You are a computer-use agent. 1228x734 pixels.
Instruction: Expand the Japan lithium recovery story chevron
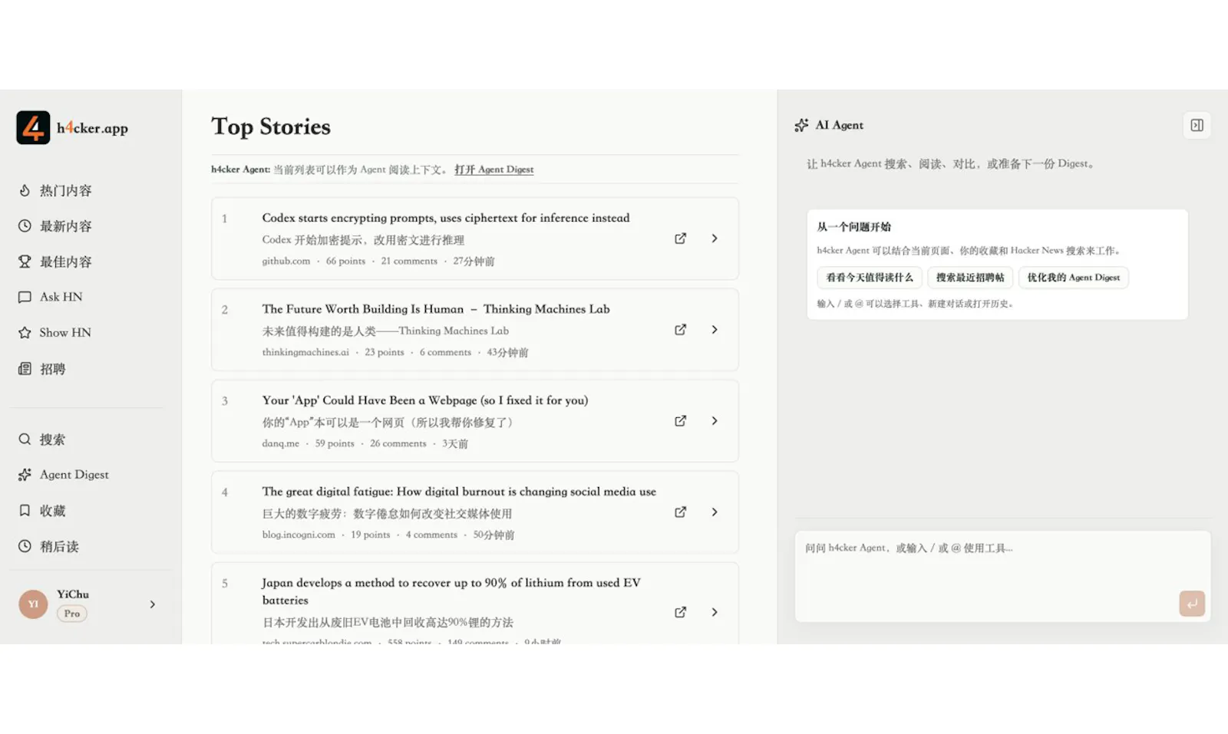coord(715,612)
